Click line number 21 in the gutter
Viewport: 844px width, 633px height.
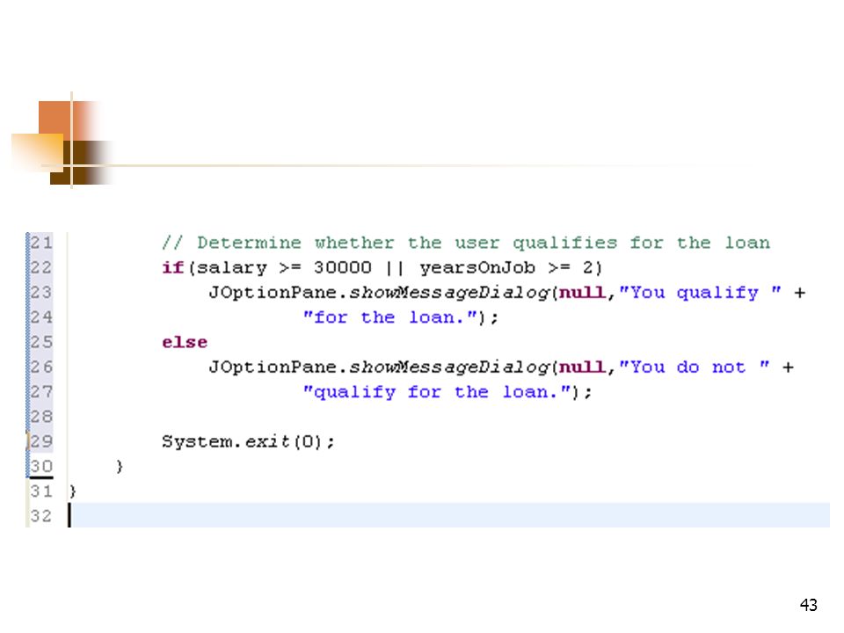pos(41,243)
